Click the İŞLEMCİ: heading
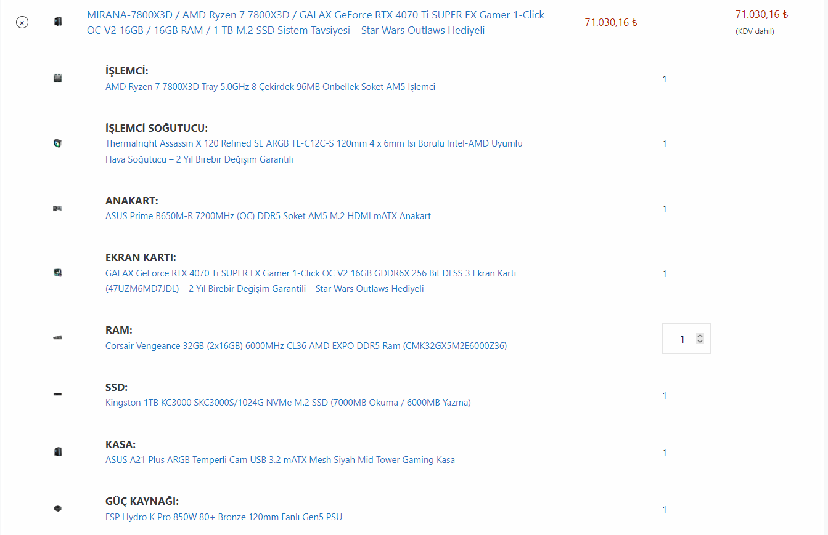This screenshot has width=828, height=535. [x=127, y=71]
